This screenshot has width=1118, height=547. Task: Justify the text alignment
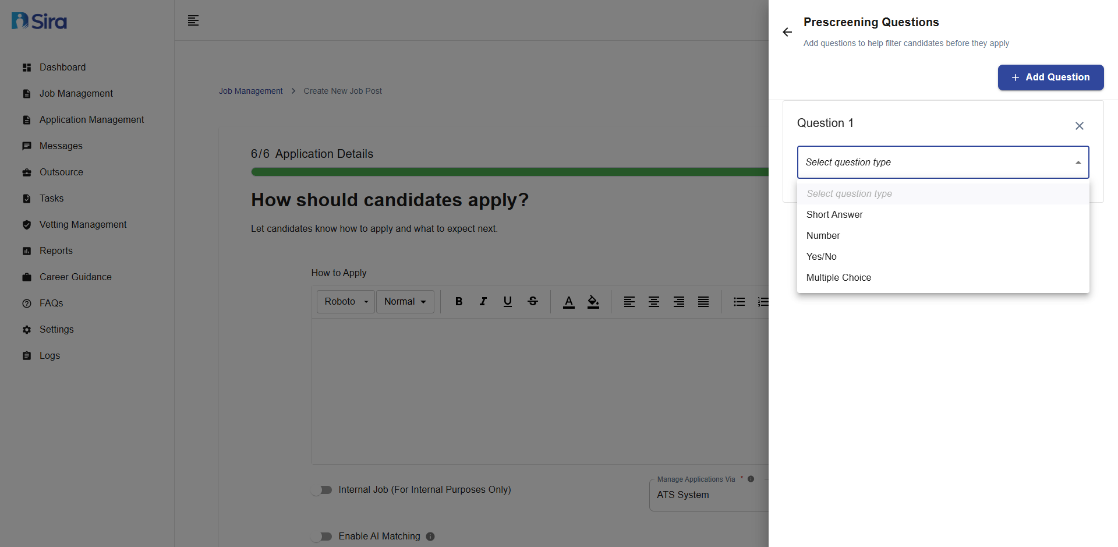coord(703,302)
